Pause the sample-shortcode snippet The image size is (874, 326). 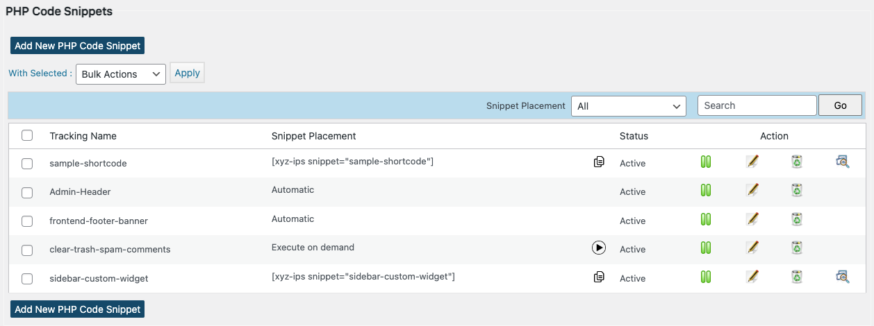[706, 162]
